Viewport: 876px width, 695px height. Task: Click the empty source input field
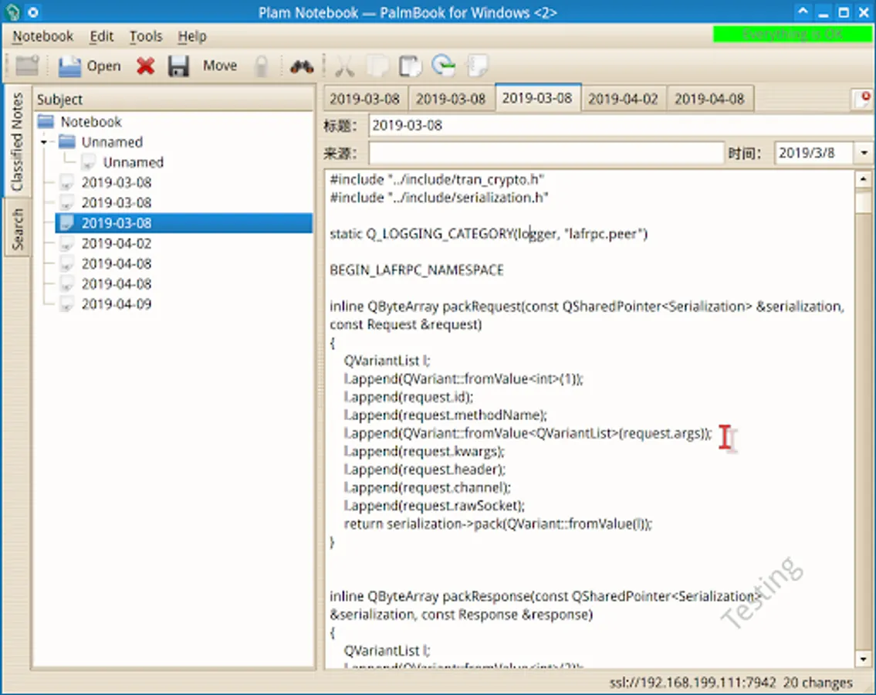click(x=546, y=153)
